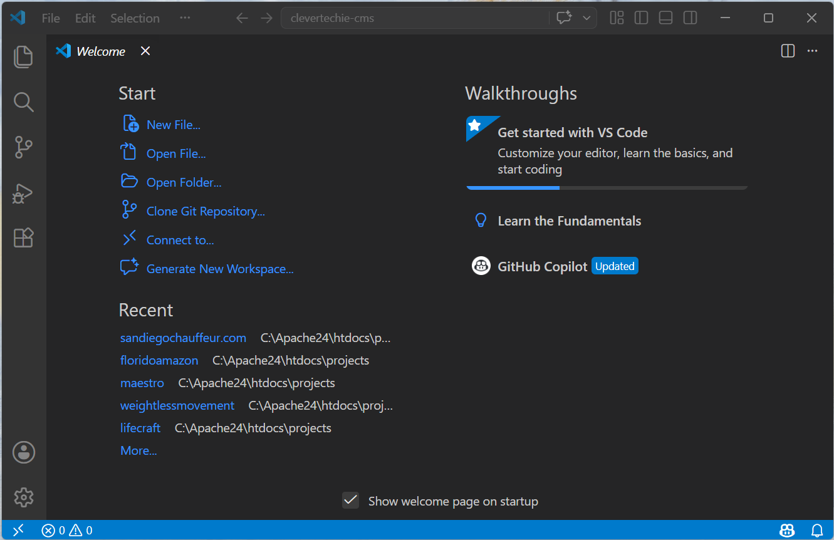Open recent project floridoamazon

(159, 360)
